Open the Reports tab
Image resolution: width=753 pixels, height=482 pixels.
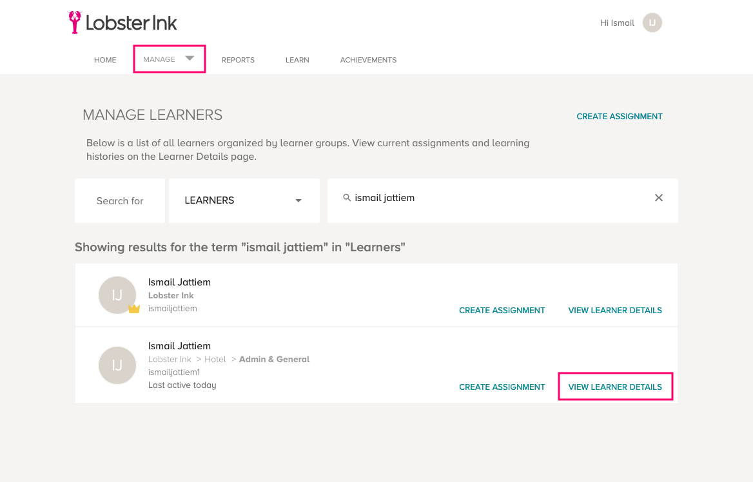coord(238,60)
